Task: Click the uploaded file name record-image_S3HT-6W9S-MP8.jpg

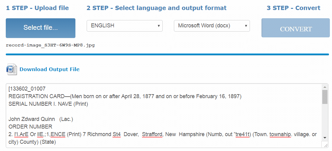Action: pyautogui.click(x=50, y=45)
